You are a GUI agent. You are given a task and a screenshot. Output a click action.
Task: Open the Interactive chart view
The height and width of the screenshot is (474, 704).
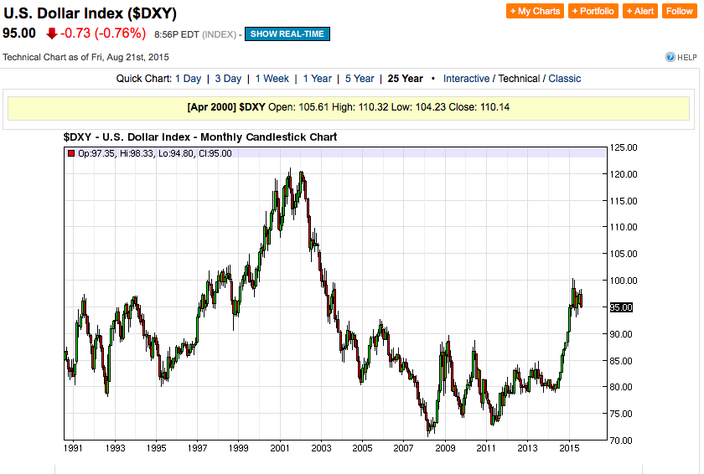(467, 79)
